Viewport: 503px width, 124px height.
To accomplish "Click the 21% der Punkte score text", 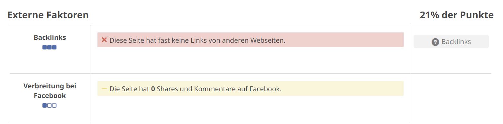I will (x=456, y=15).
